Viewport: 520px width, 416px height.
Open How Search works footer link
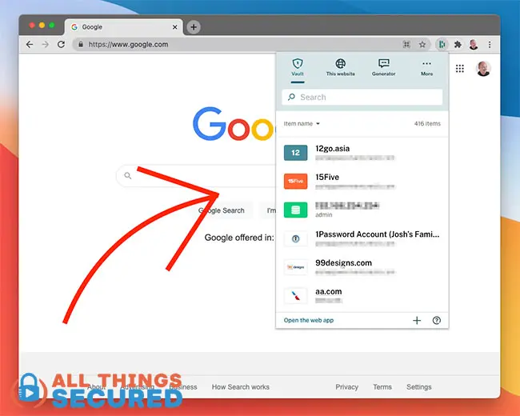pyautogui.click(x=241, y=387)
